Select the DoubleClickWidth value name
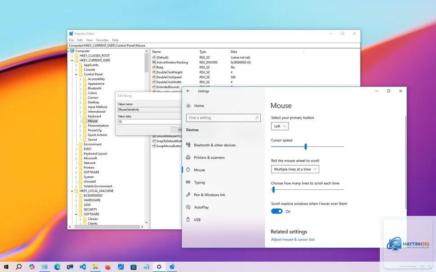The height and width of the screenshot is (272, 436). [169, 82]
